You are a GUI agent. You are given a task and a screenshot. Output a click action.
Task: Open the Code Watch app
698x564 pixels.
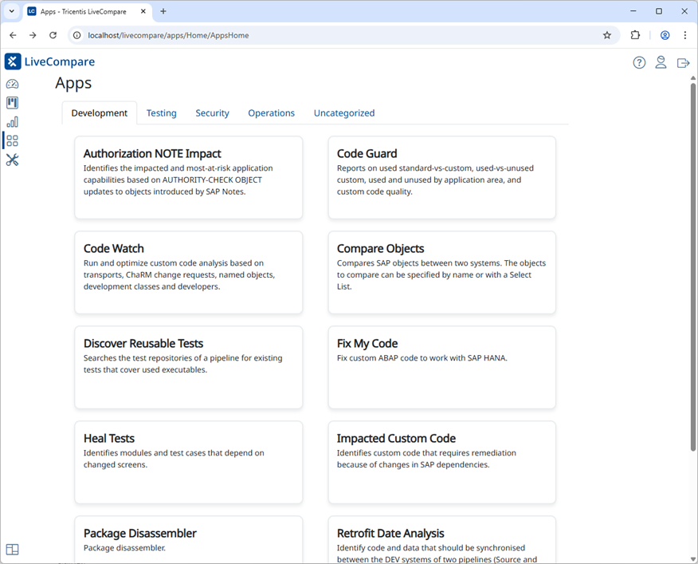click(189, 272)
